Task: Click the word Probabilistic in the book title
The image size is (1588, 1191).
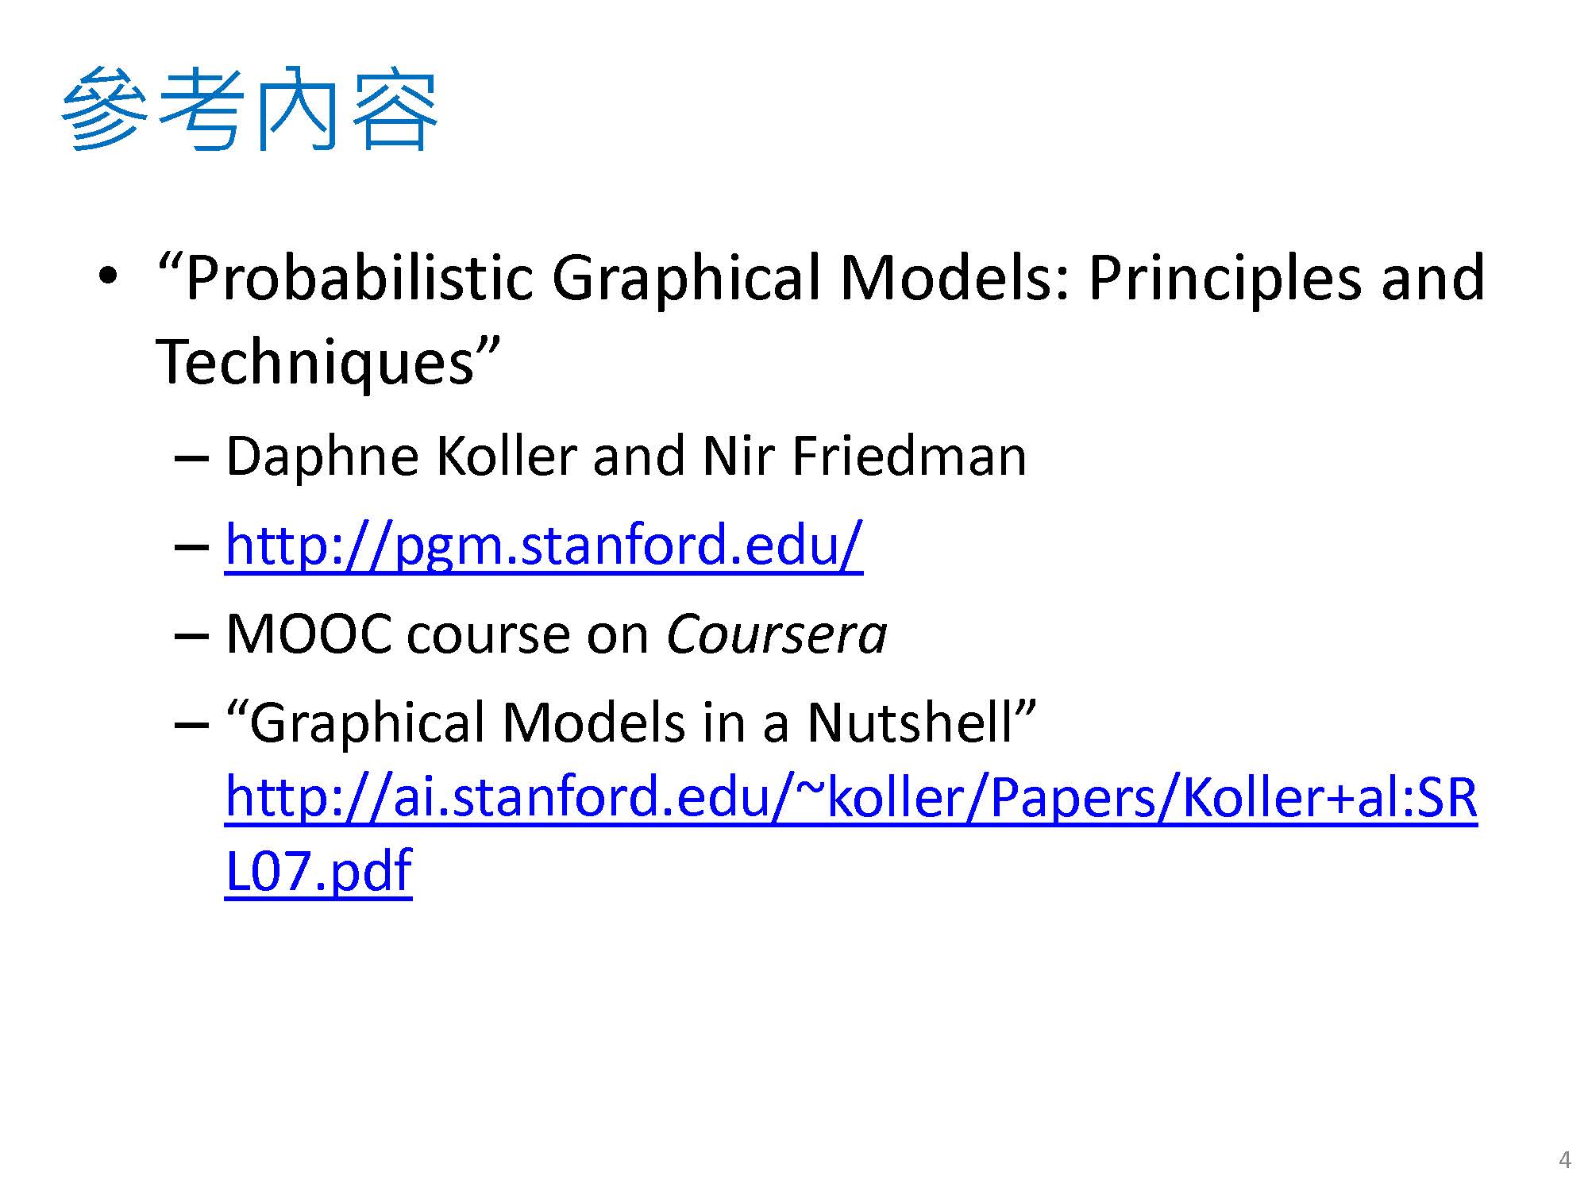Action: point(359,279)
